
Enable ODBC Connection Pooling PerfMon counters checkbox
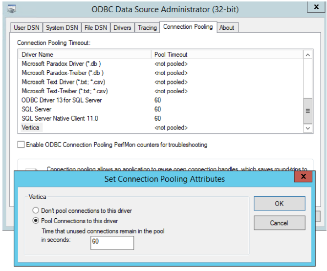[x=21, y=145]
